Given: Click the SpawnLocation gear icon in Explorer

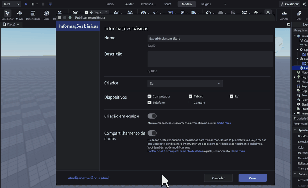Looking at the screenshot, I should coord(301,50).
